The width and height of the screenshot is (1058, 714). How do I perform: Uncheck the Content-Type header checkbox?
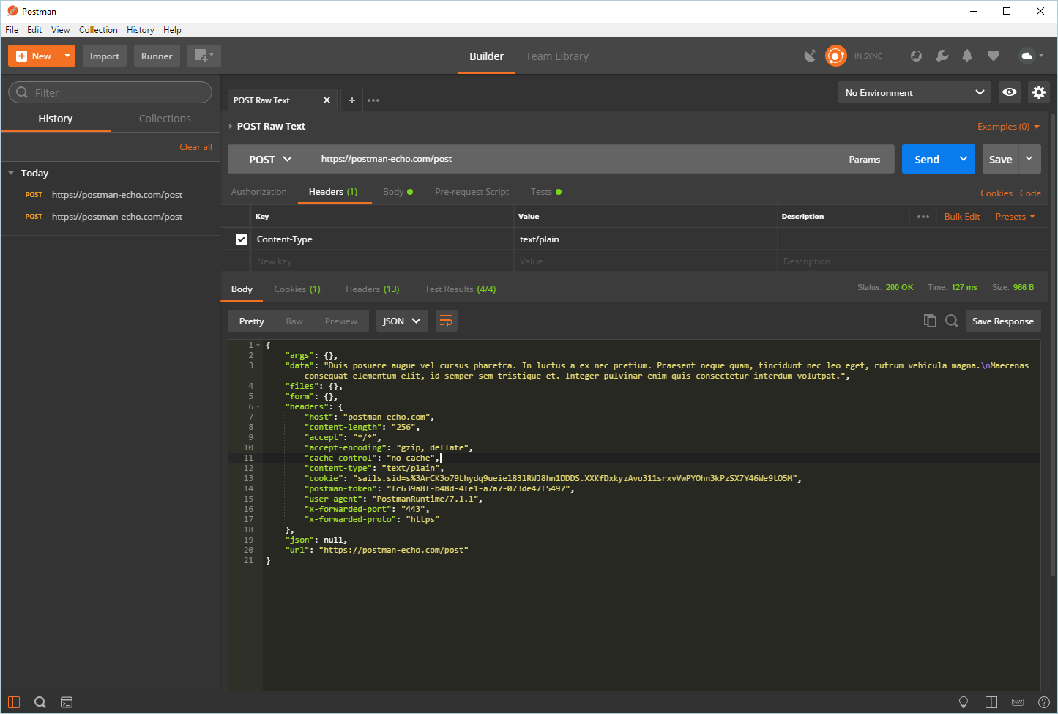coord(242,239)
